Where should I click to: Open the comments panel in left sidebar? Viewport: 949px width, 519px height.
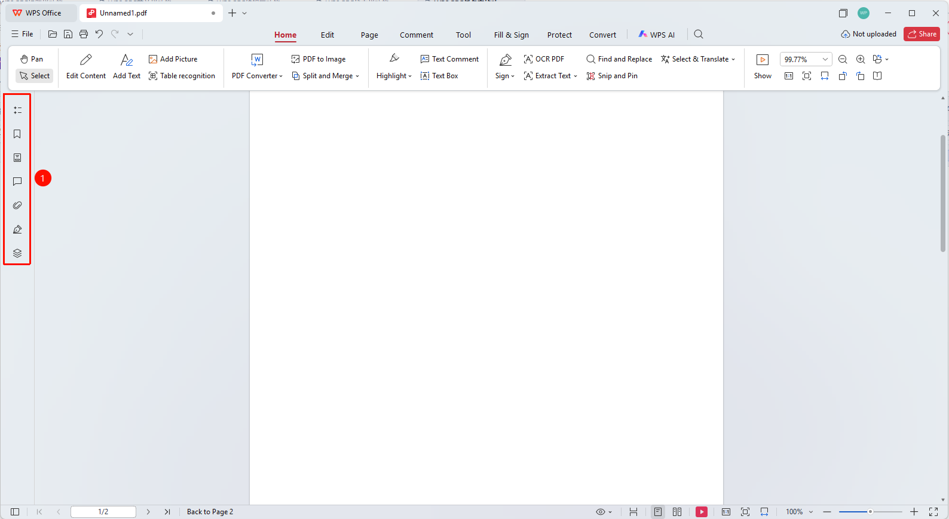[x=17, y=182]
